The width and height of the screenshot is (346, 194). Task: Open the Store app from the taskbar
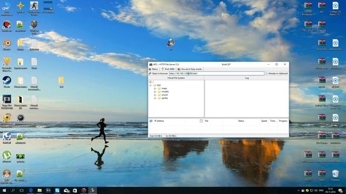click(x=75, y=190)
